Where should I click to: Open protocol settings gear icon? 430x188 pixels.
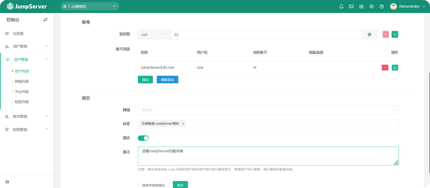(x=369, y=35)
